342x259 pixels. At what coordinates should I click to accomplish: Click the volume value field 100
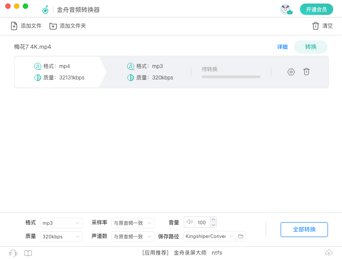click(203, 222)
